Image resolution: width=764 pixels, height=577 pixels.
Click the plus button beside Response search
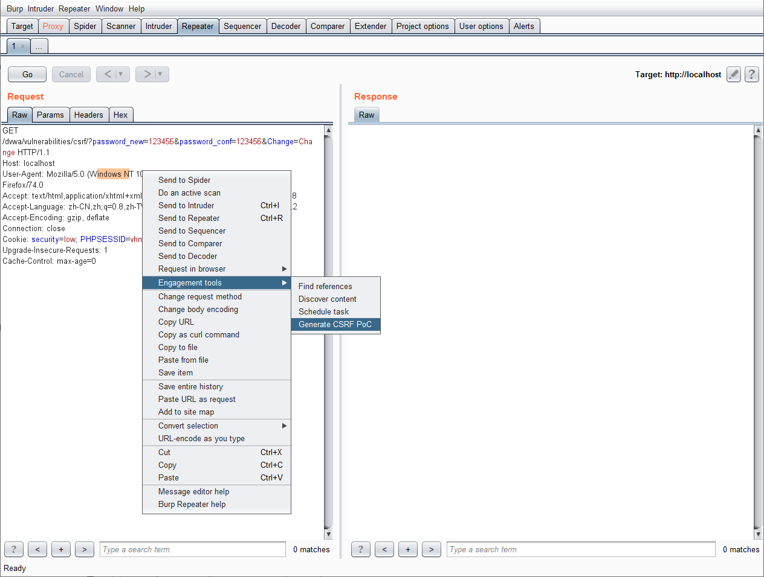coord(408,549)
